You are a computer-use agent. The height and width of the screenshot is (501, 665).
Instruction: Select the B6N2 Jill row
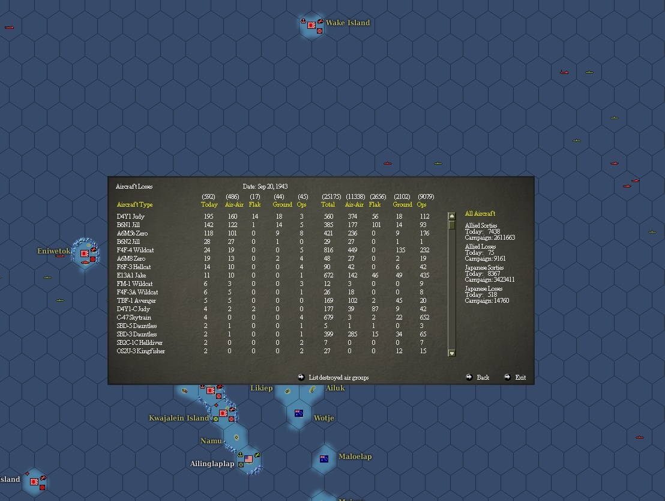coord(274,242)
